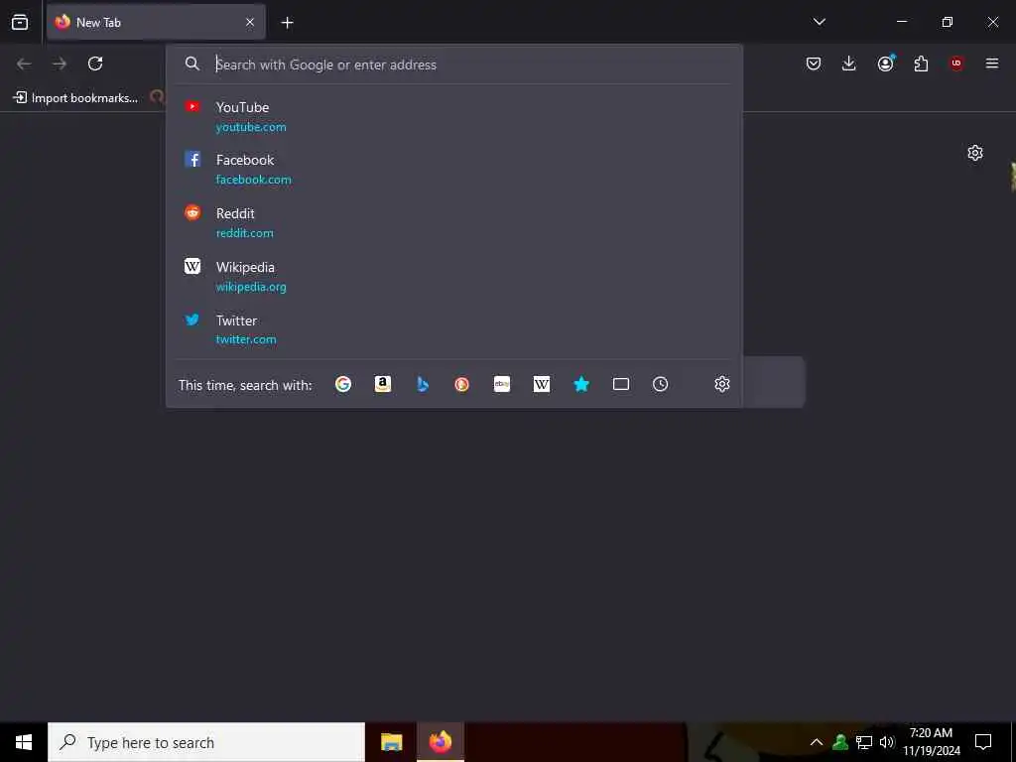Open Firefox View from the tab strip
Viewport: 1016px width, 762px height.
(x=20, y=22)
